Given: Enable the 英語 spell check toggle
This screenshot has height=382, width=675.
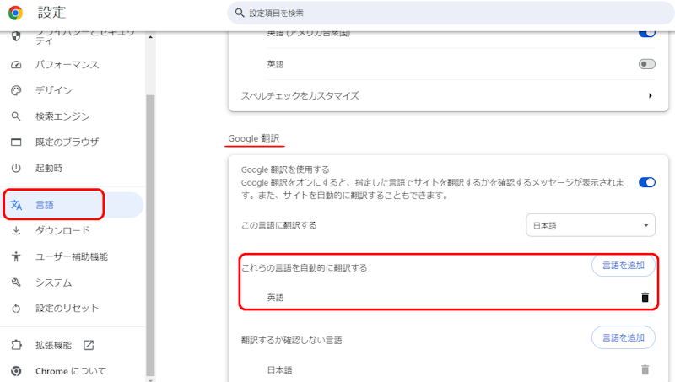Looking at the screenshot, I should point(647,64).
